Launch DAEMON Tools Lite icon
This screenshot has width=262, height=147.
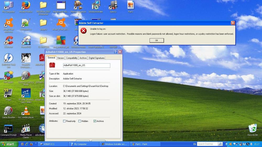click(x=8, y=58)
